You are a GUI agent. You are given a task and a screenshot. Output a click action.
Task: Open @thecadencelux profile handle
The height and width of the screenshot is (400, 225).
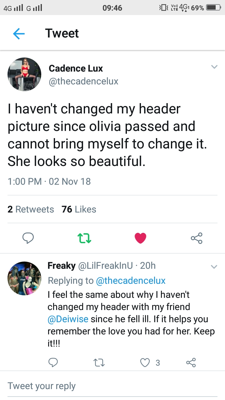83,81
